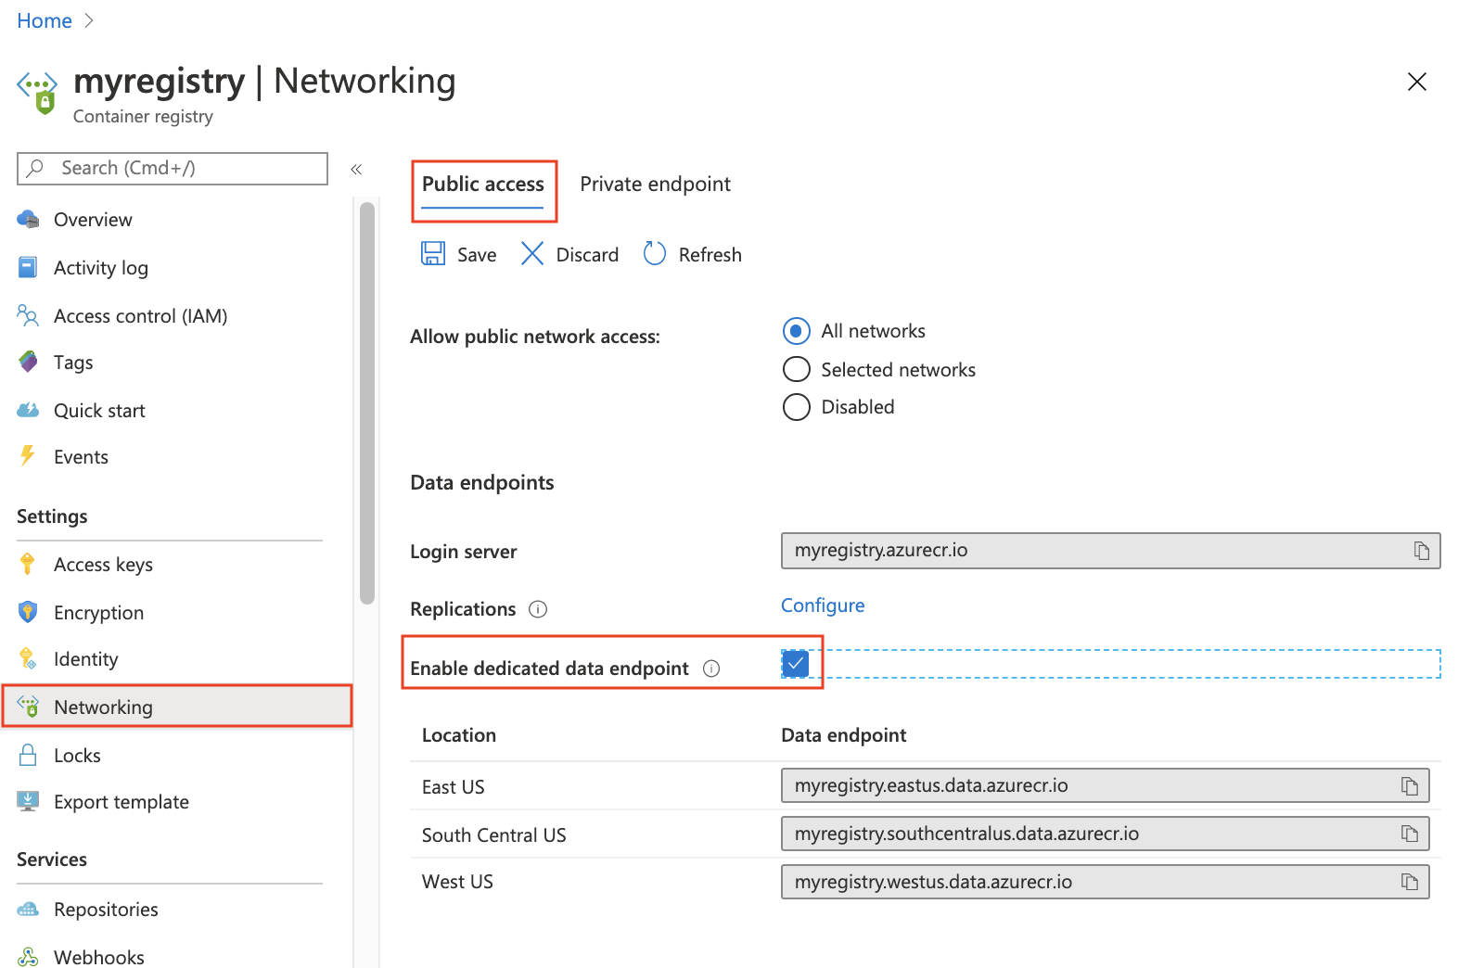Select the All networks radio button
1458x968 pixels.
(797, 331)
